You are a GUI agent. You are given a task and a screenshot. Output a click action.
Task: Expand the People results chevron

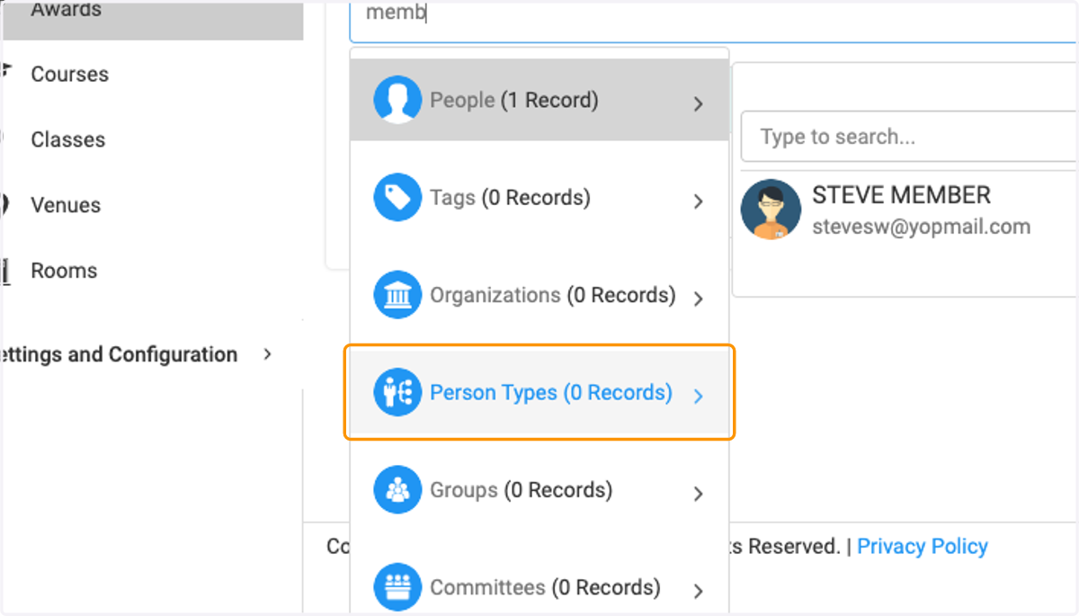click(x=699, y=104)
